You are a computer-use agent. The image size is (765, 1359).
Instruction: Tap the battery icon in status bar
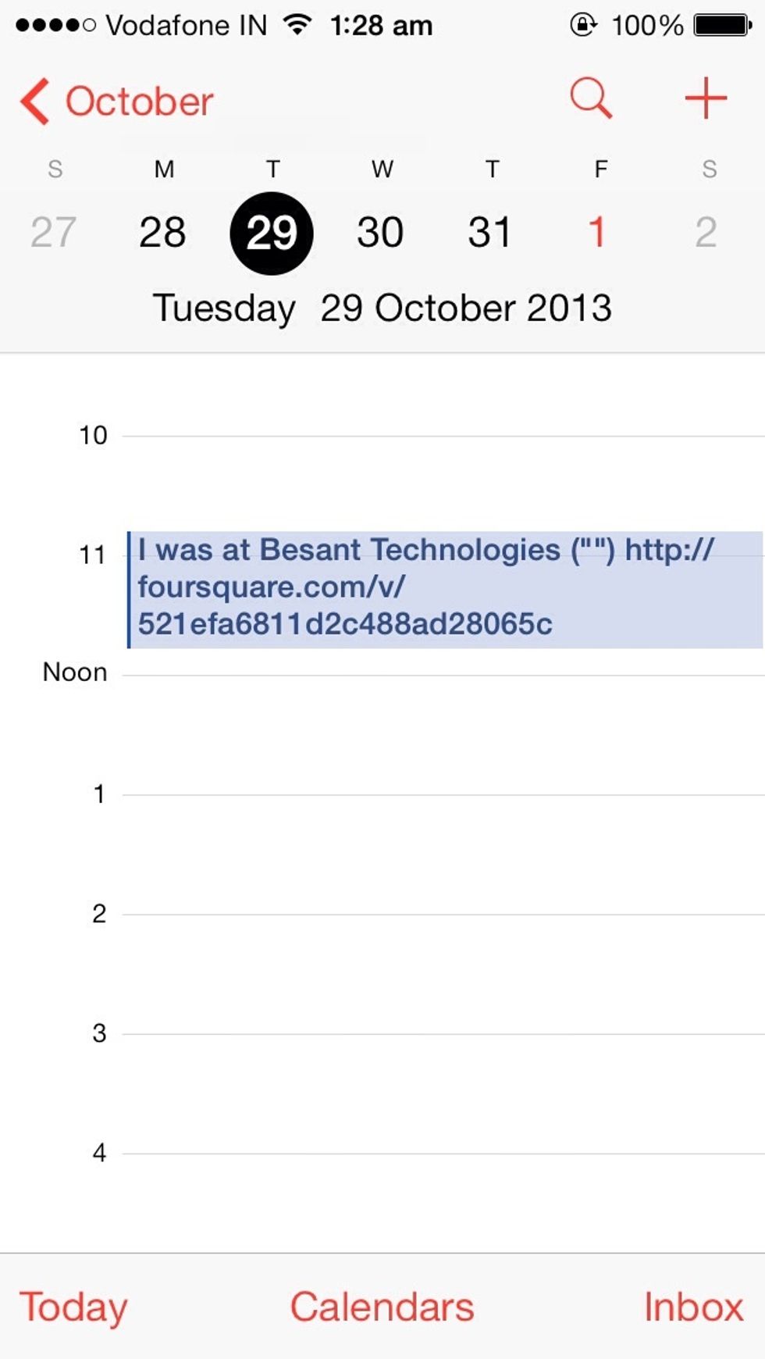(723, 25)
